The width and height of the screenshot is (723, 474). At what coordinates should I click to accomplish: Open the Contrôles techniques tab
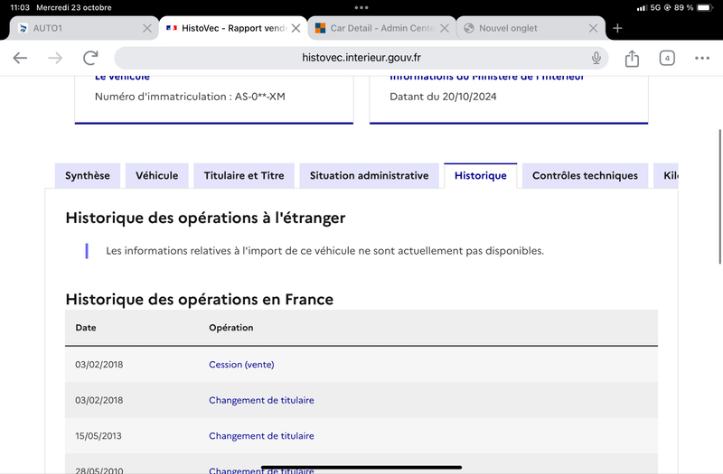(585, 175)
